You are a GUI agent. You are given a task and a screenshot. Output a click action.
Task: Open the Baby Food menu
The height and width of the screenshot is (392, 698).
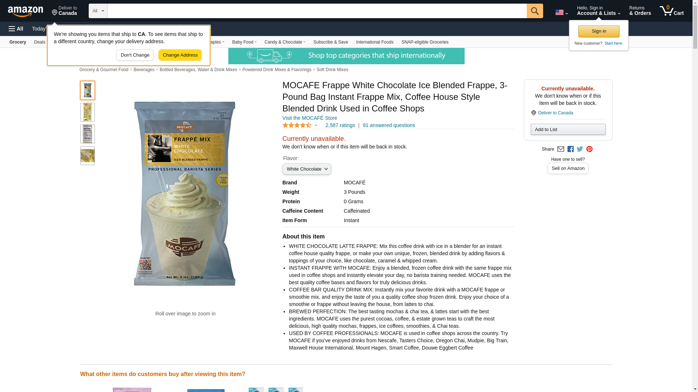click(x=244, y=42)
